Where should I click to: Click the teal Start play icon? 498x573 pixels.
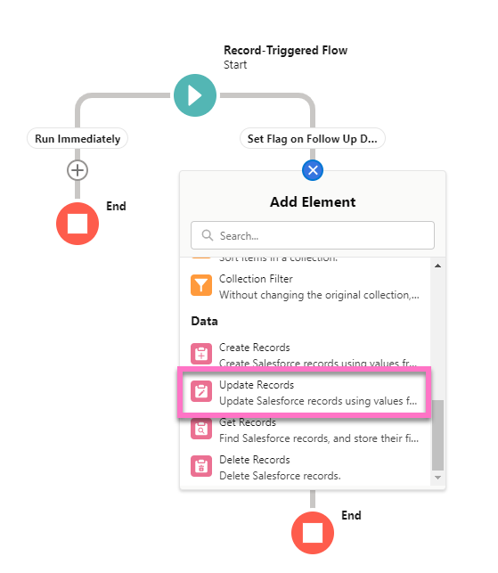195,95
